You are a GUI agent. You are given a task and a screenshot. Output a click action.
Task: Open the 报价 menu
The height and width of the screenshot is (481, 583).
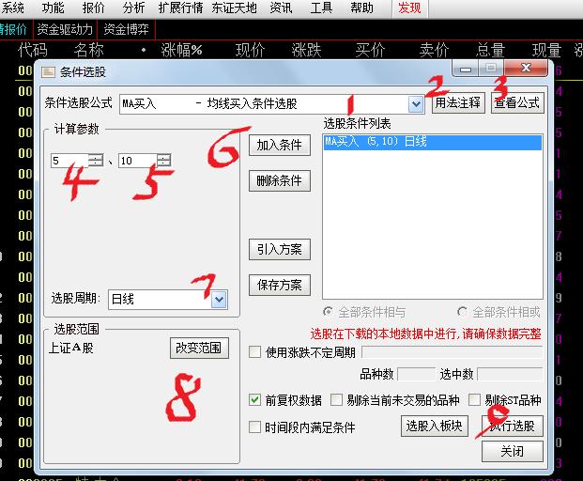(x=93, y=8)
